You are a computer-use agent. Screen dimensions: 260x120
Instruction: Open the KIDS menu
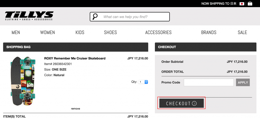[x=80, y=32]
